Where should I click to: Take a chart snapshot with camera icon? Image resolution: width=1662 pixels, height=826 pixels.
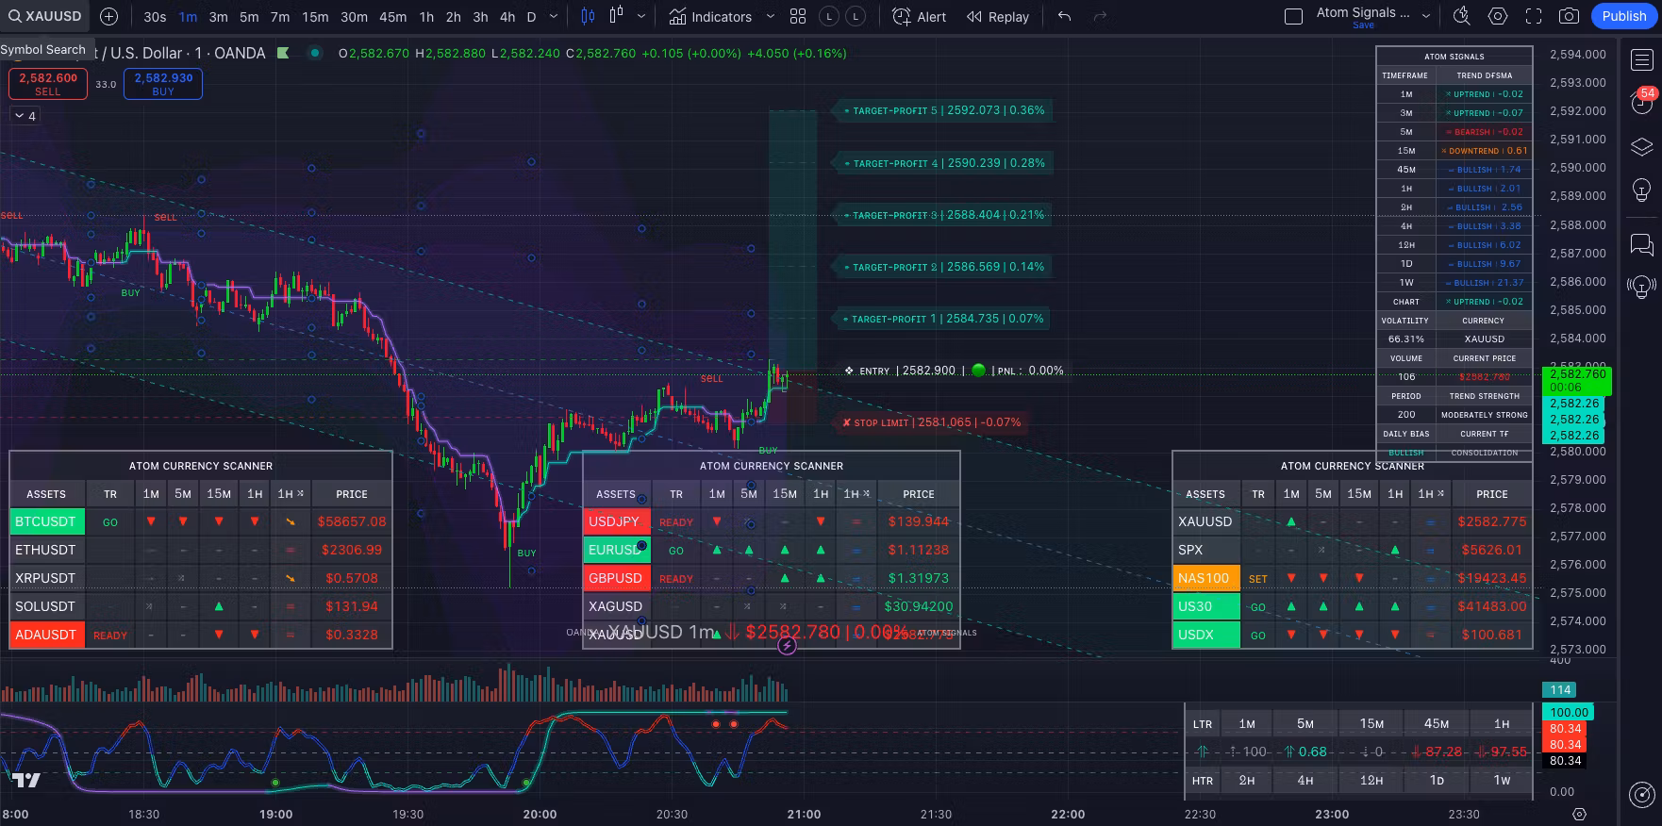1569,16
